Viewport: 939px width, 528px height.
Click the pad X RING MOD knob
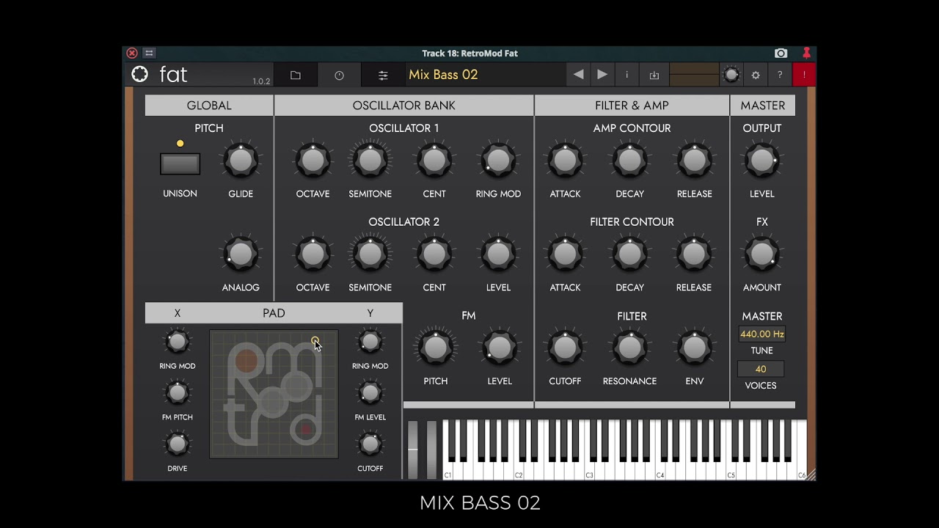(177, 341)
